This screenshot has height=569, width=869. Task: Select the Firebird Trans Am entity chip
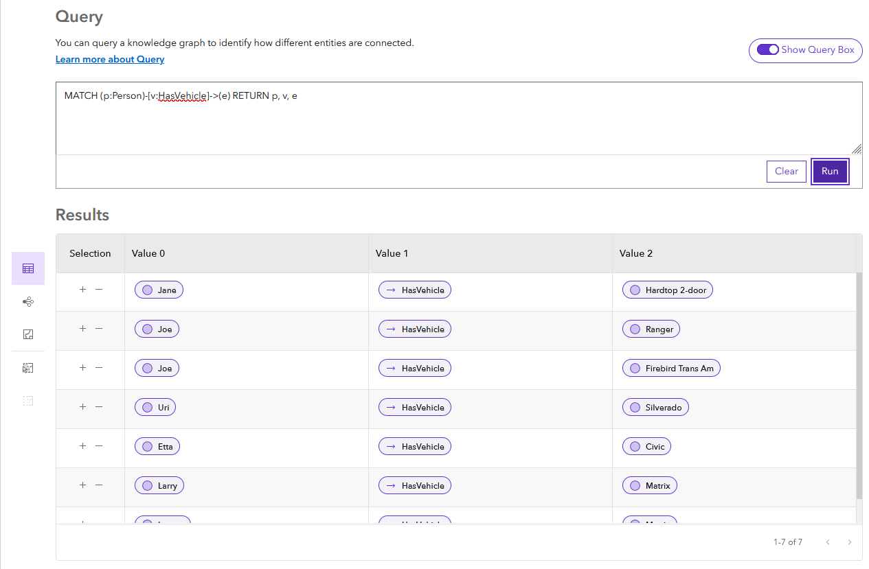pyautogui.click(x=671, y=369)
